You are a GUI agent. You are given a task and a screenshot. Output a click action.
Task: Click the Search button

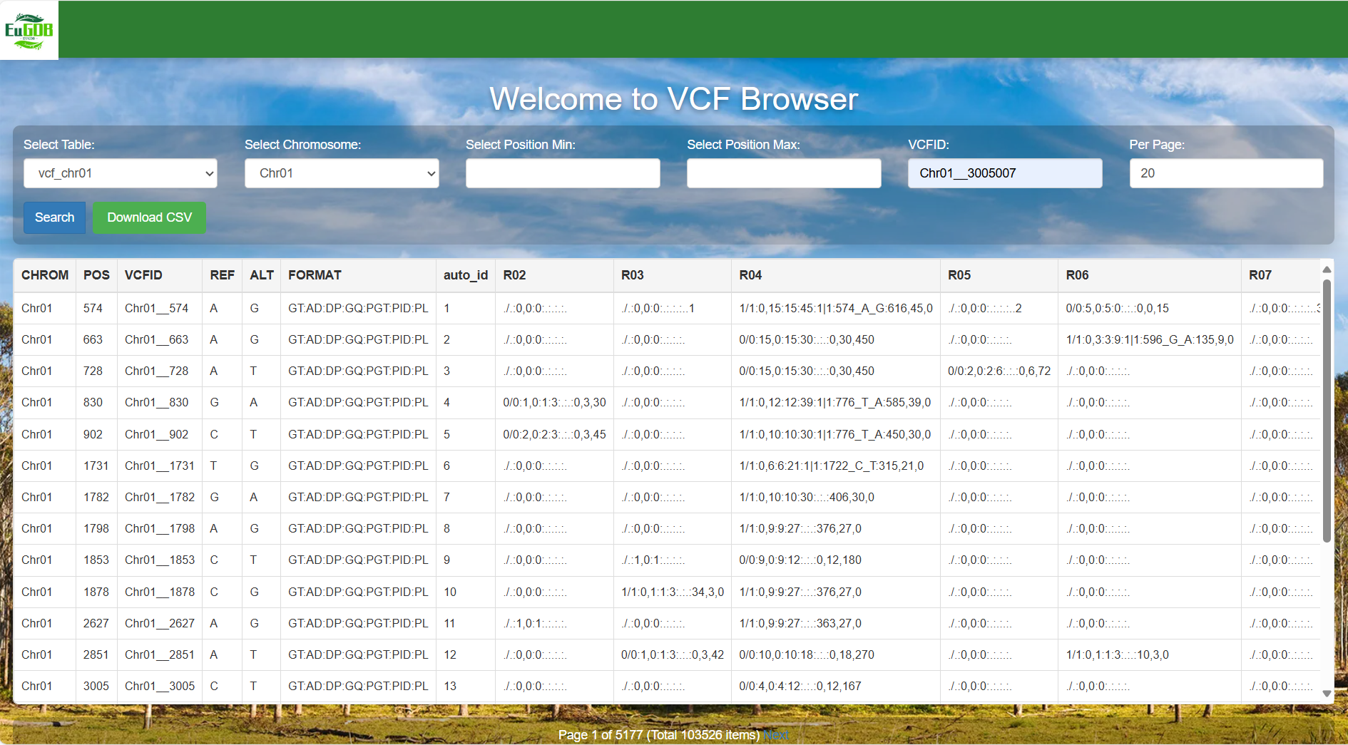coord(53,217)
